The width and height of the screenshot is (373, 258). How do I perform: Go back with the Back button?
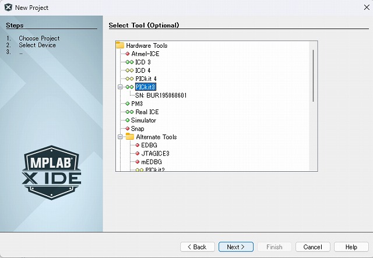pyautogui.click(x=198, y=247)
